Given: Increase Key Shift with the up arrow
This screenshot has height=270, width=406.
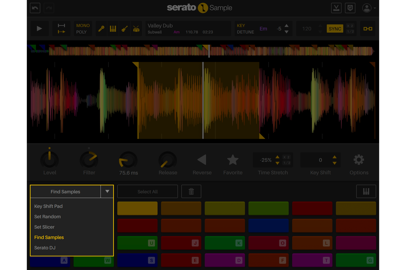Looking at the screenshot, I should 334,157.
